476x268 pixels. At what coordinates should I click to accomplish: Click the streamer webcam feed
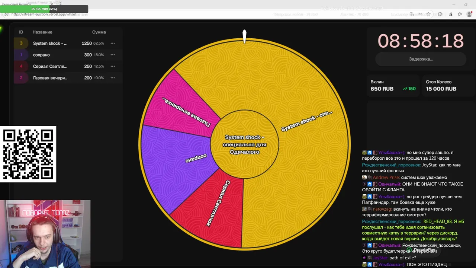point(45,234)
